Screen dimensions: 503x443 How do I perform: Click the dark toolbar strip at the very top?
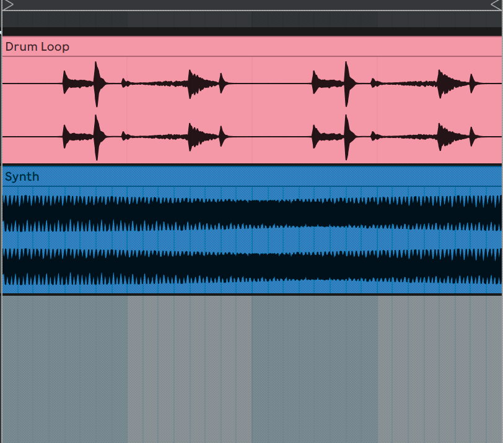(x=248, y=6)
